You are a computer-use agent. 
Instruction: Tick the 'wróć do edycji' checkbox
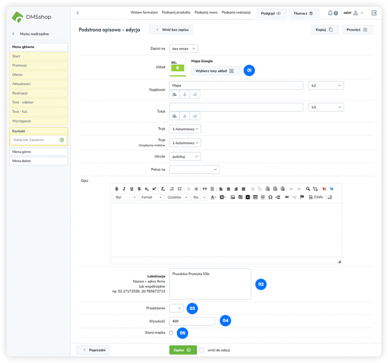click(x=202, y=350)
